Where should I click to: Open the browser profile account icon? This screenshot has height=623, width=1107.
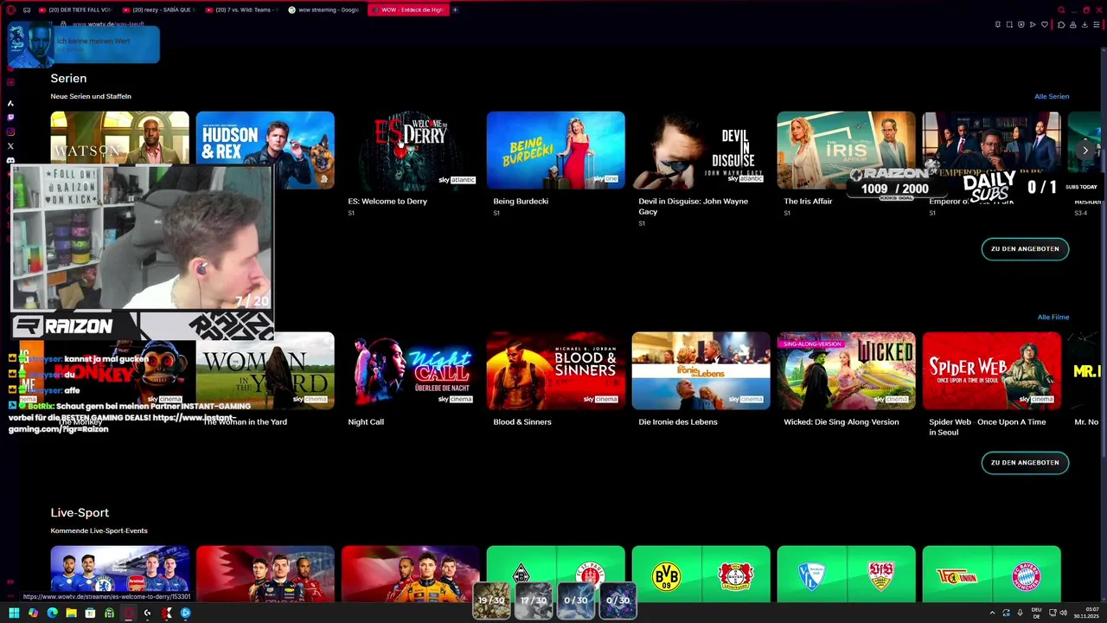click(x=1072, y=24)
